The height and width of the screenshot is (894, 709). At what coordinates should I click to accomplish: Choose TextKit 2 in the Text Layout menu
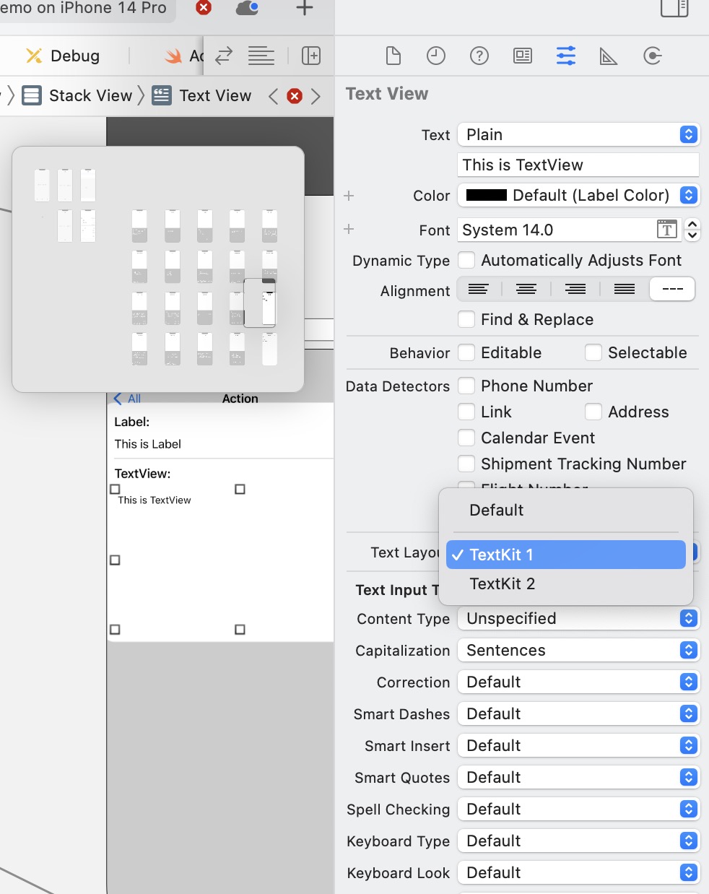[566, 583]
